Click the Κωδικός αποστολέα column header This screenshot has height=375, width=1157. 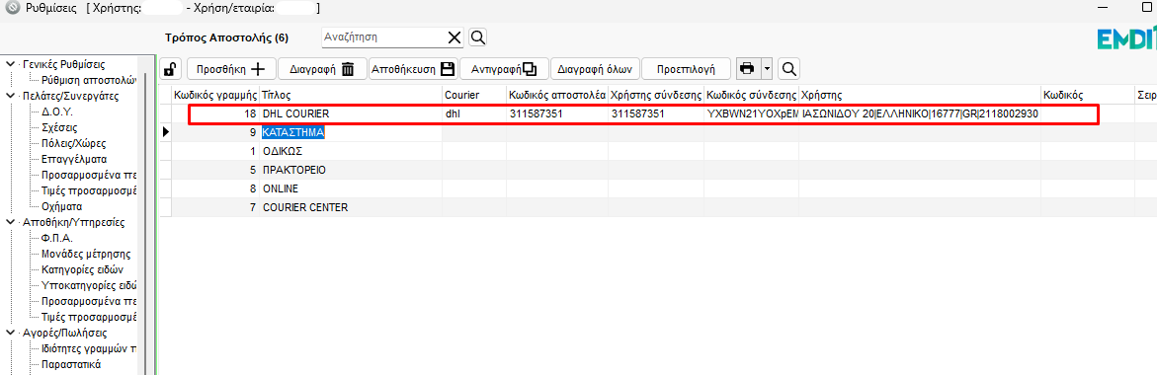(x=557, y=95)
